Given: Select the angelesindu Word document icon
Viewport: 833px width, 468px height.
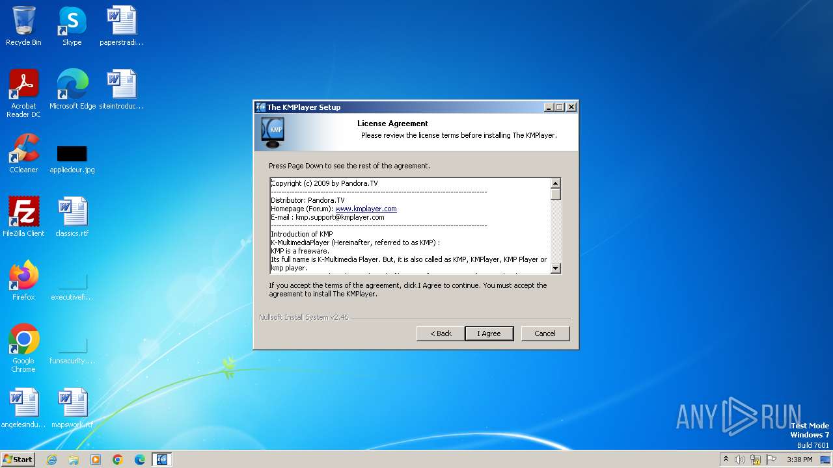Looking at the screenshot, I should coord(23,408).
